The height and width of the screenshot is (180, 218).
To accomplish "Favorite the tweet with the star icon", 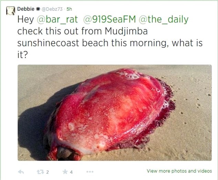I will [65, 172].
